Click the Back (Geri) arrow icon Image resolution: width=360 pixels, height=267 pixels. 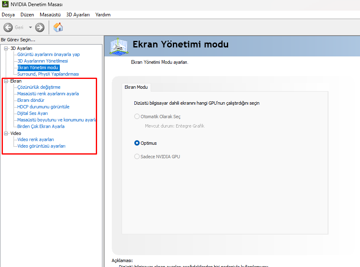click(8, 27)
